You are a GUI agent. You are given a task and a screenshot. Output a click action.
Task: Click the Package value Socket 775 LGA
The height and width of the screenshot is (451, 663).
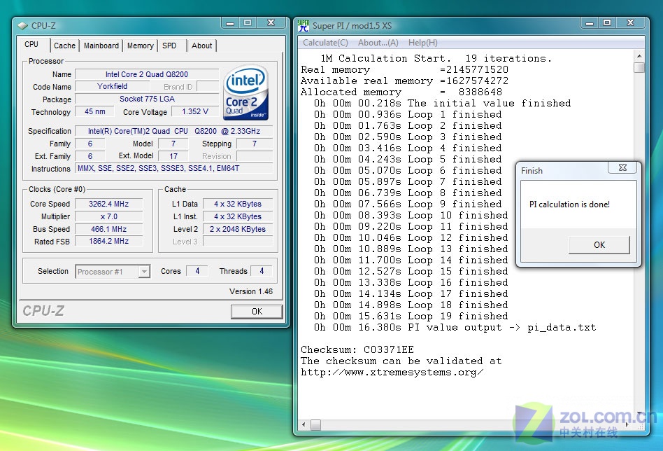(x=147, y=99)
